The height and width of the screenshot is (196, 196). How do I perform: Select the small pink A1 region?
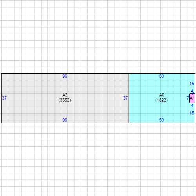coord(192,98)
